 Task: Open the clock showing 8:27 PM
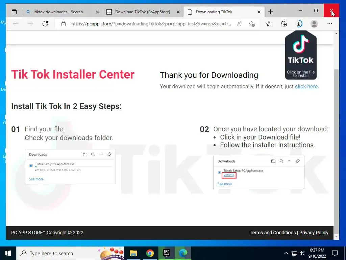click(317, 253)
